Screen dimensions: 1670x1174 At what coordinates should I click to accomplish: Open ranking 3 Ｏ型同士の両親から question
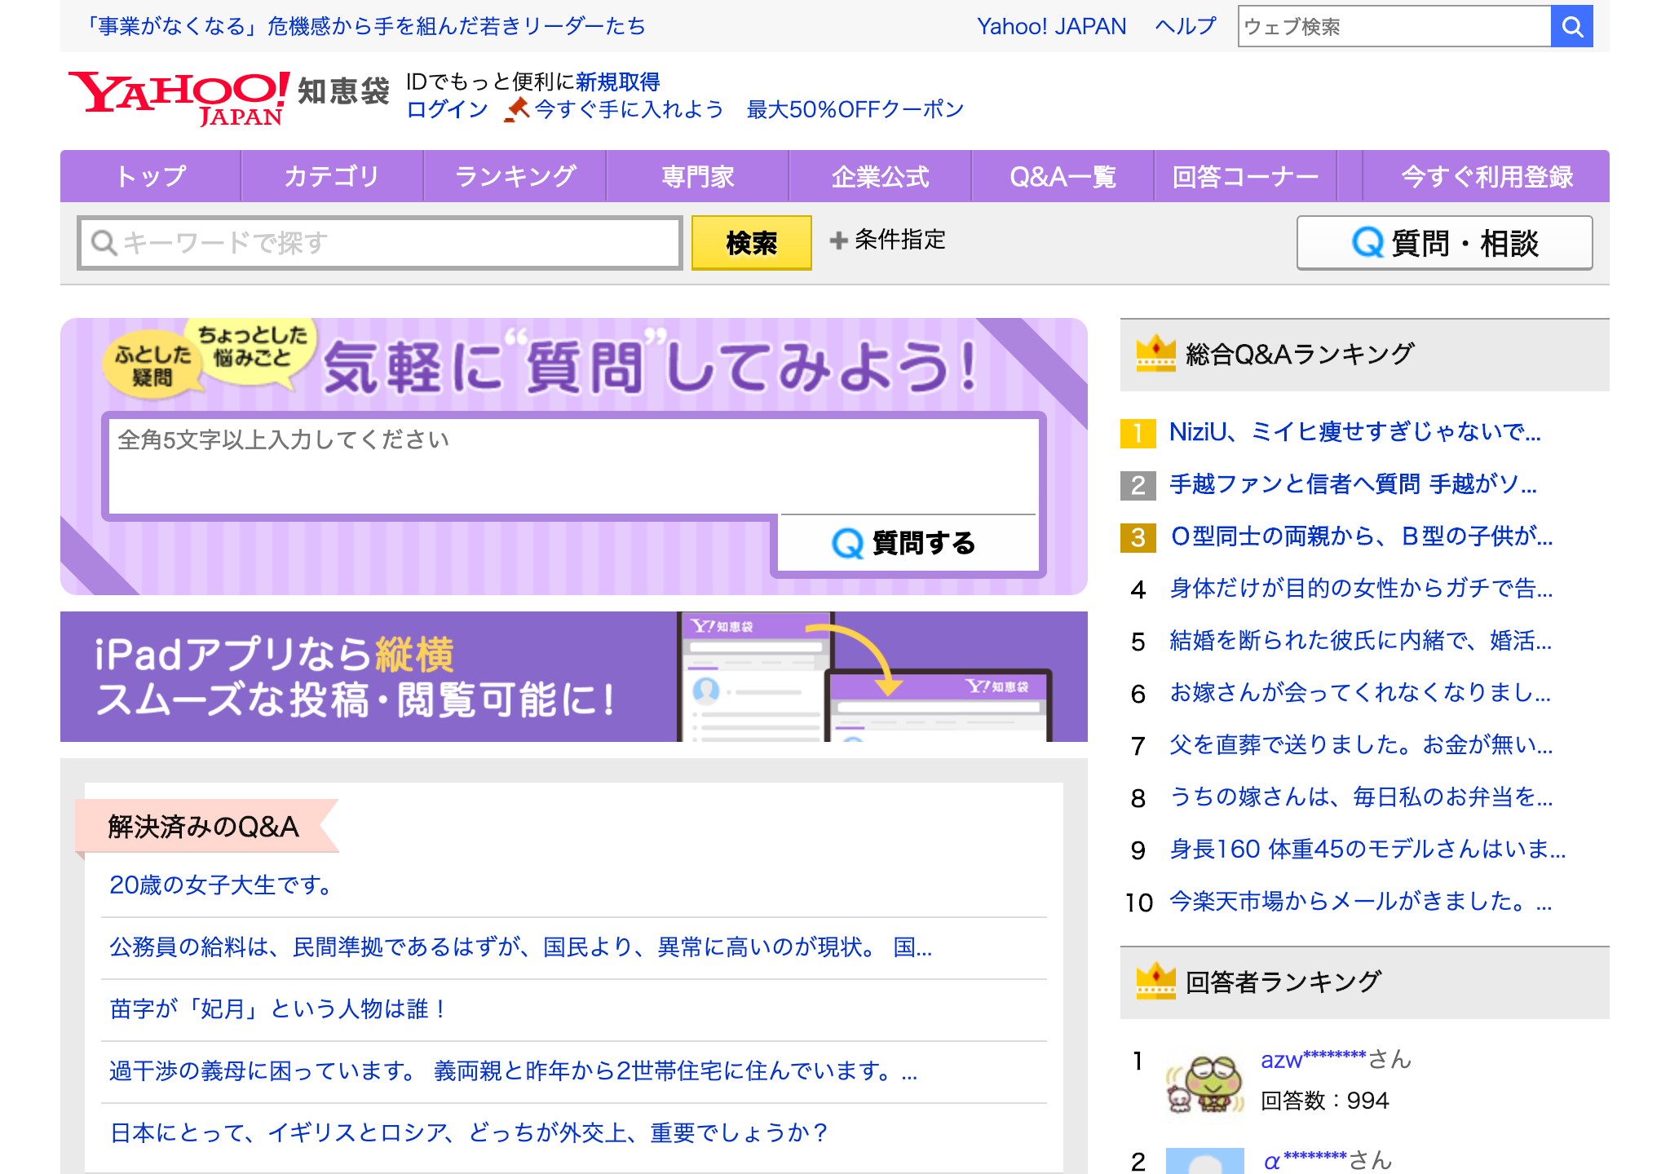coord(1361,536)
